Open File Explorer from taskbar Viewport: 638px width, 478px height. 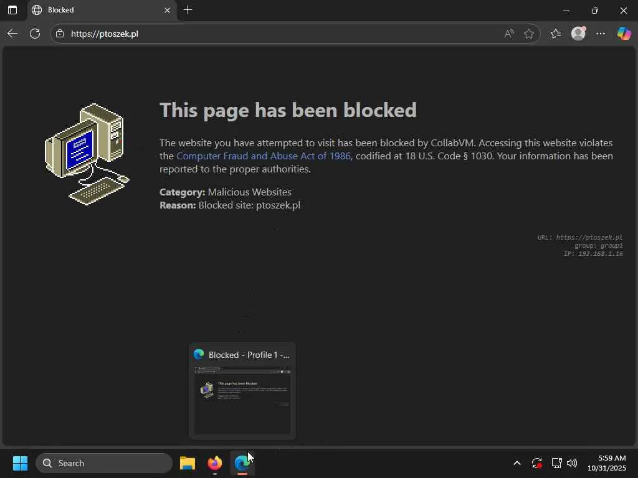pyautogui.click(x=188, y=463)
